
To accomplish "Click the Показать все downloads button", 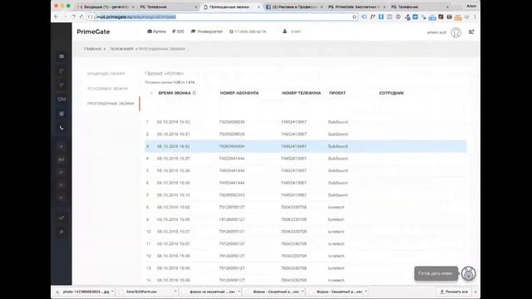I will (x=454, y=292).
